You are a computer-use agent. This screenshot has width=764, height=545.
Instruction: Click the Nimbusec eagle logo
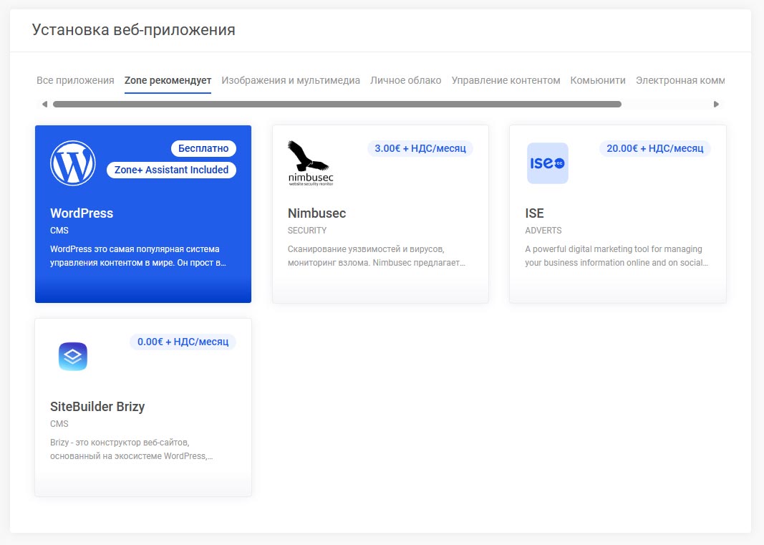tap(310, 163)
